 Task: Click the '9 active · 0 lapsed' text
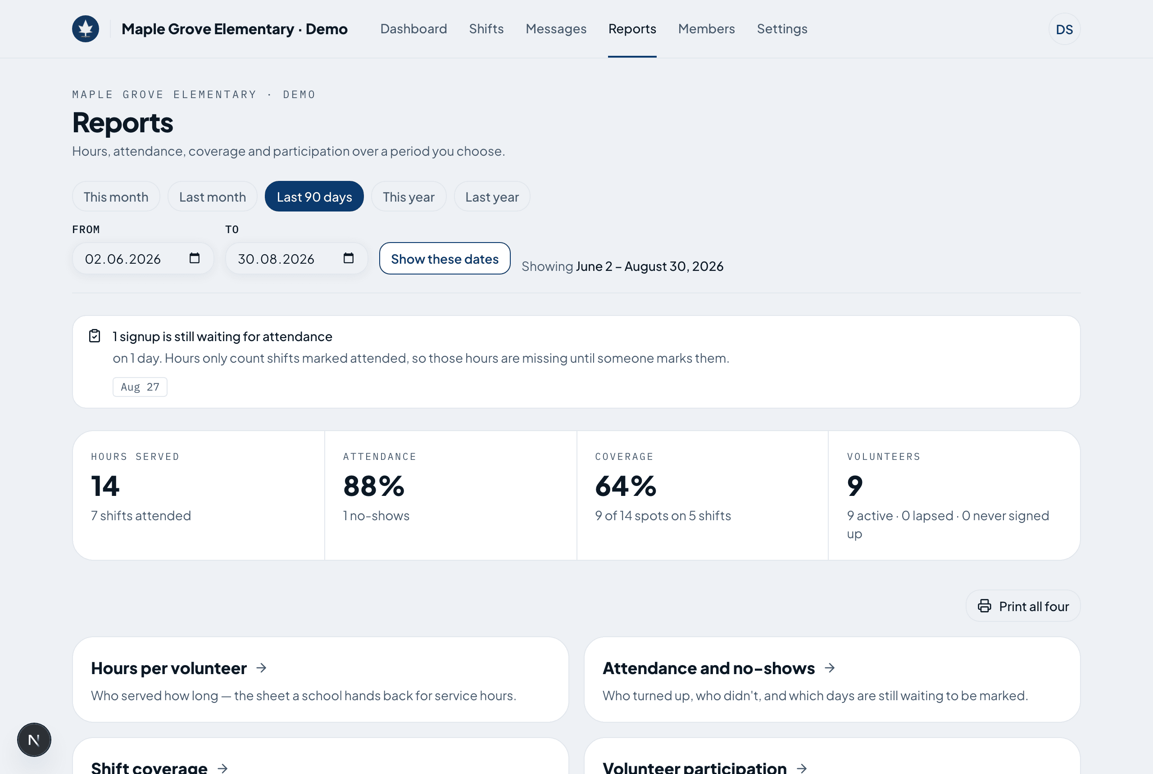click(x=900, y=515)
